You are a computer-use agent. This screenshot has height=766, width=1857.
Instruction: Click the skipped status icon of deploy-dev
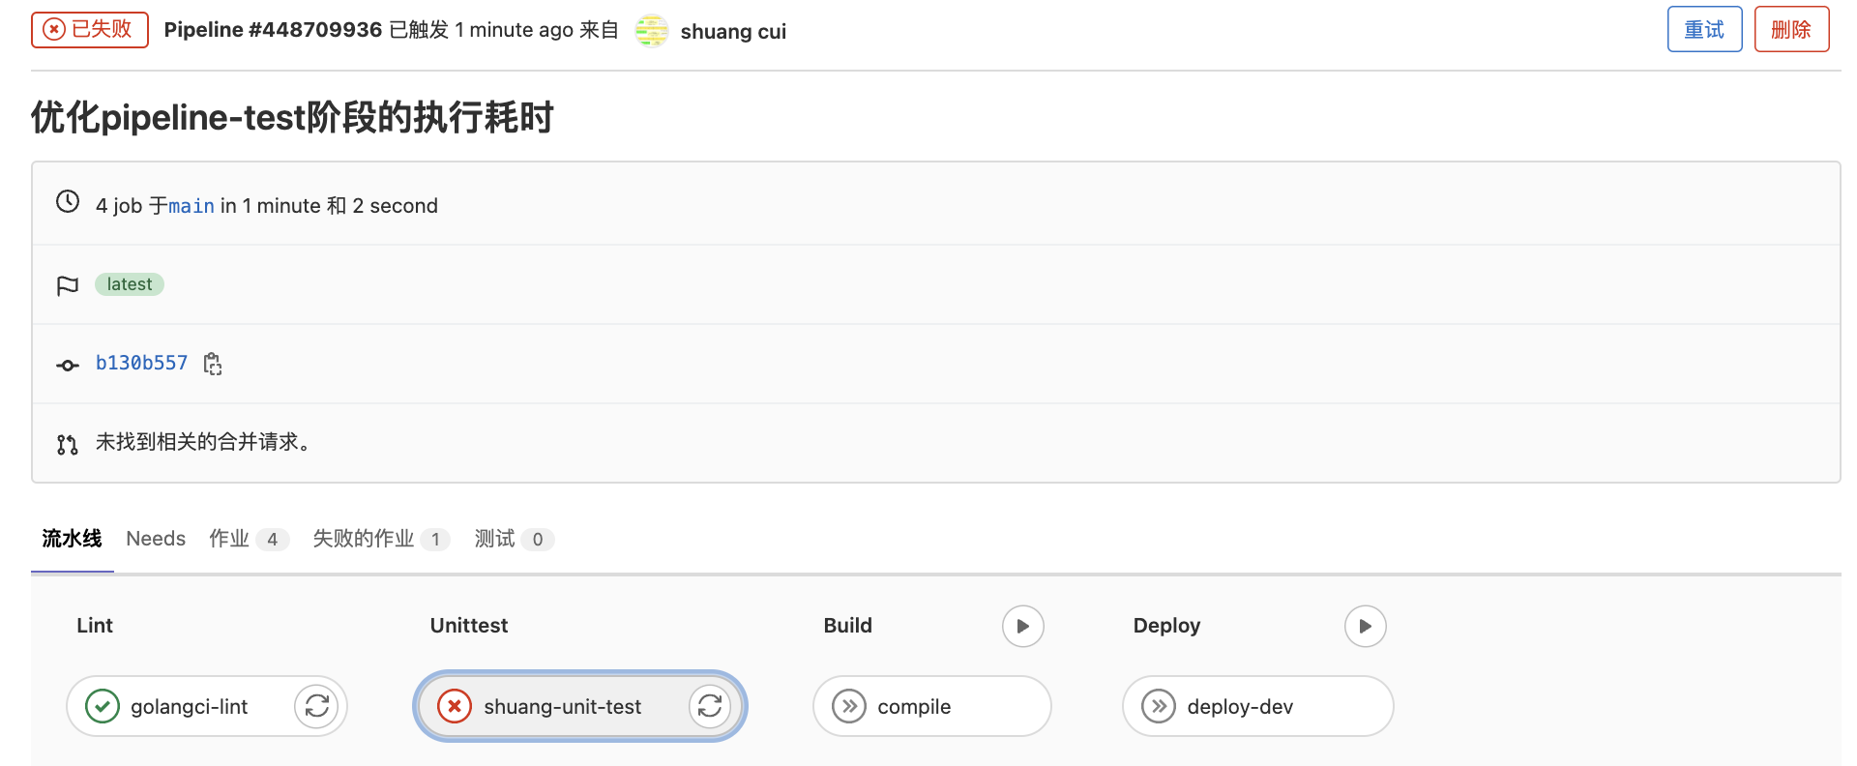tap(1159, 706)
